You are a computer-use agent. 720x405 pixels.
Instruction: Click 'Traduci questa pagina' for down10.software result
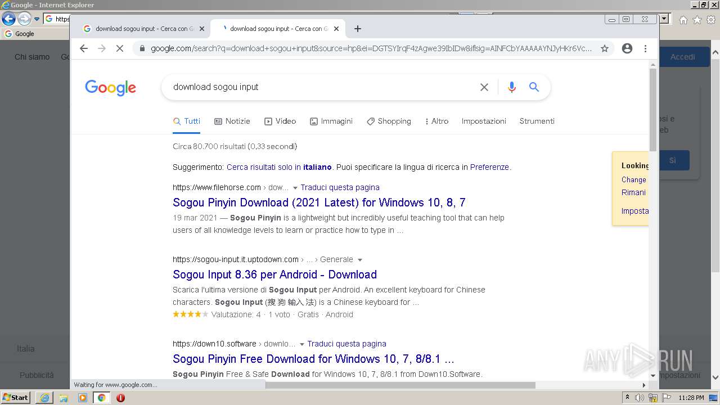click(346, 344)
